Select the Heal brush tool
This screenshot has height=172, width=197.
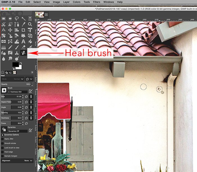[23, 53]
